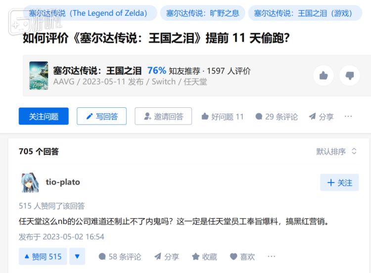
Task: Select the 塞尔达传说：王国之泪（游戏）topic tag
Action: 305,13
